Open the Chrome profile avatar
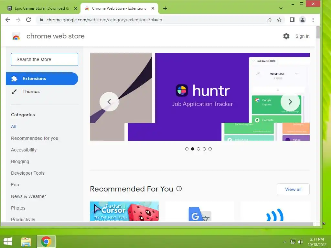This screenshot has width=331, height=248. pyautogui.click(x=303, y=20)
